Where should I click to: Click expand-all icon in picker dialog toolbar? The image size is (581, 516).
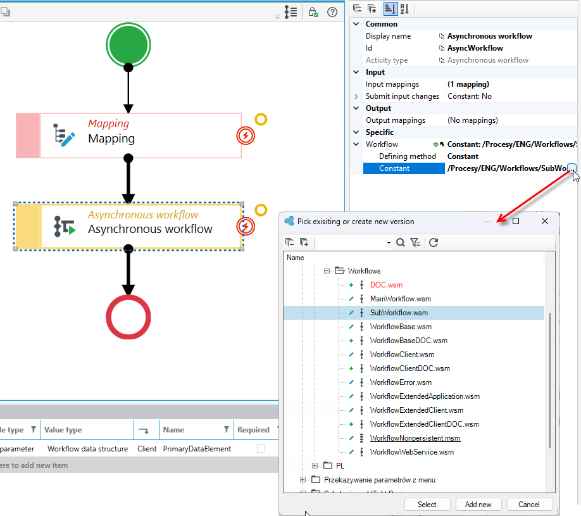(x=304, y=242)
